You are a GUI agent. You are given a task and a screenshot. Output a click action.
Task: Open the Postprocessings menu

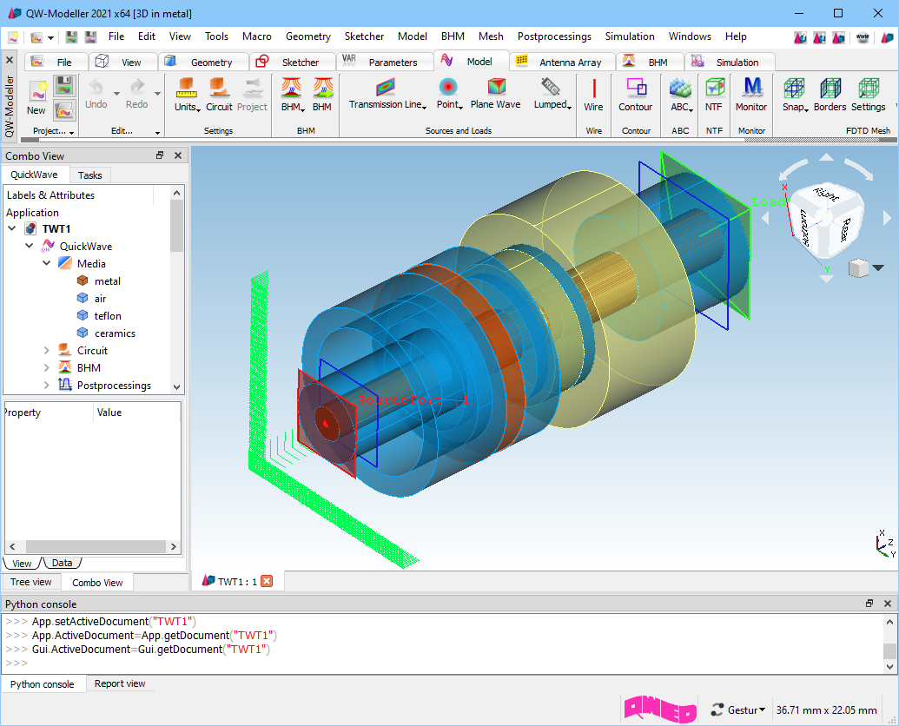point(554,36)
